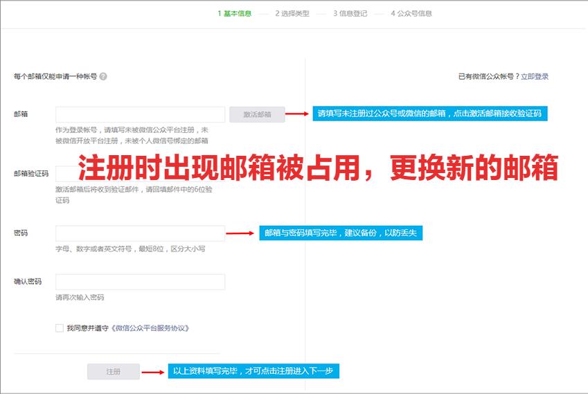Screen dimensions: 588x394
Task: Click into the 邮箱验证码 input field
Action: coord(66,174)
